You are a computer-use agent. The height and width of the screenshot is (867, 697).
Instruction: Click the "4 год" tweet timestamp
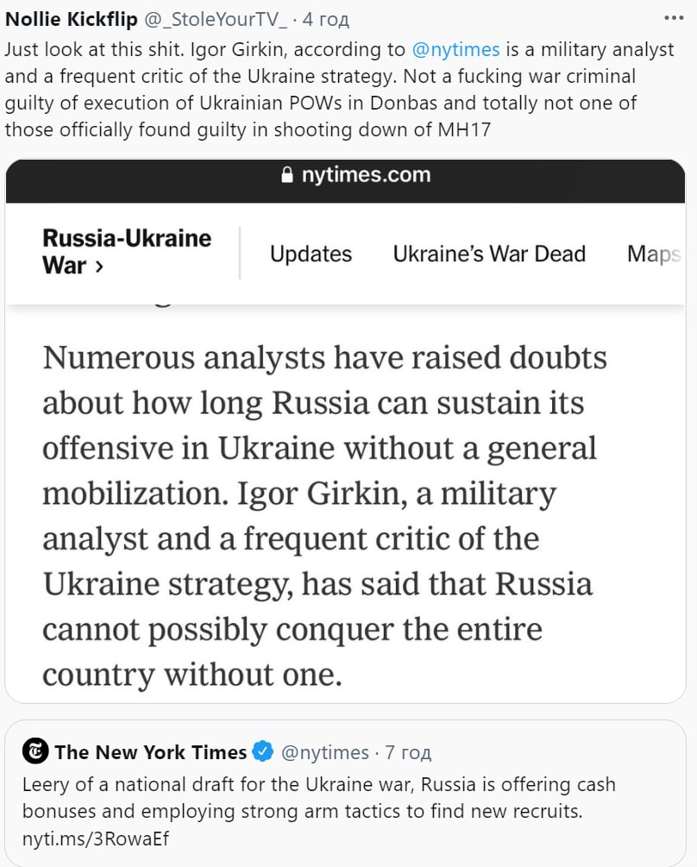tap(320, 20)
